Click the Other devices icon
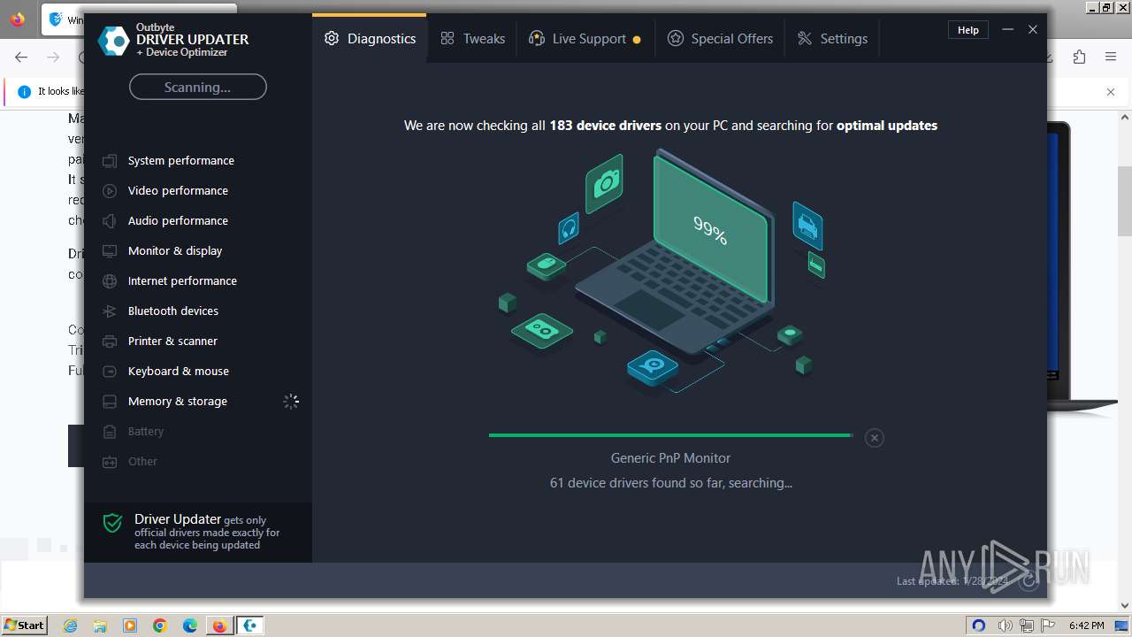Viewport: 1132px width, 637px height. [110, 462]
